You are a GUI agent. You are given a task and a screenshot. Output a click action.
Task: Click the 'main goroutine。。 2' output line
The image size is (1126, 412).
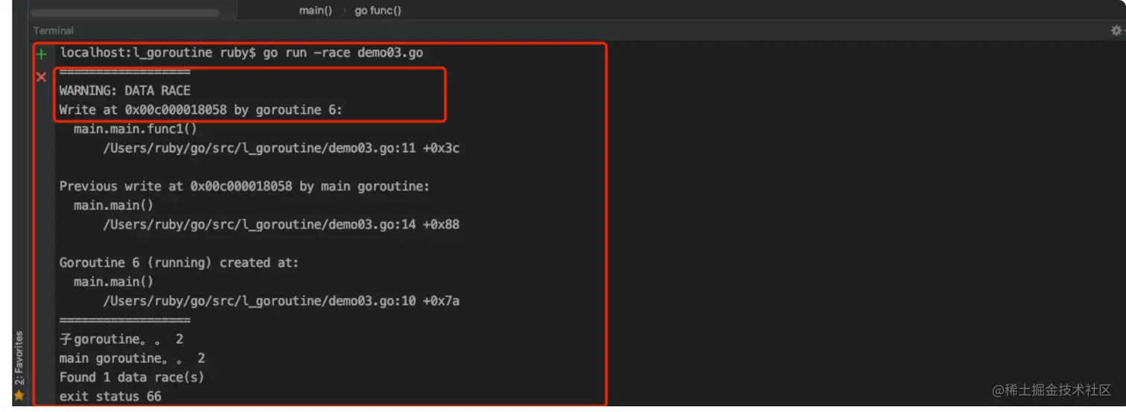[133, 358]
